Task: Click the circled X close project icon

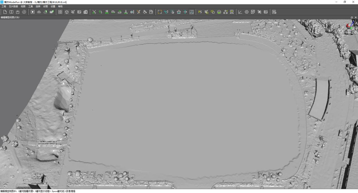Action: coord(24,12)
